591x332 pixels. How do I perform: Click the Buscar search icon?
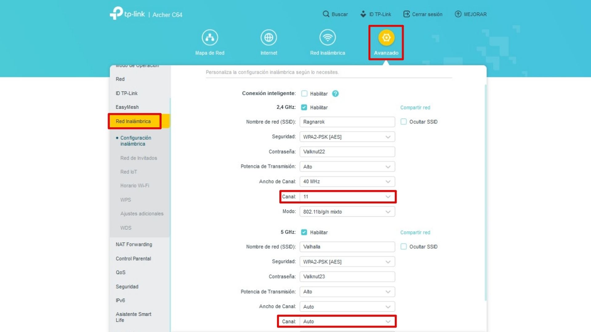[x=326, y=14]
